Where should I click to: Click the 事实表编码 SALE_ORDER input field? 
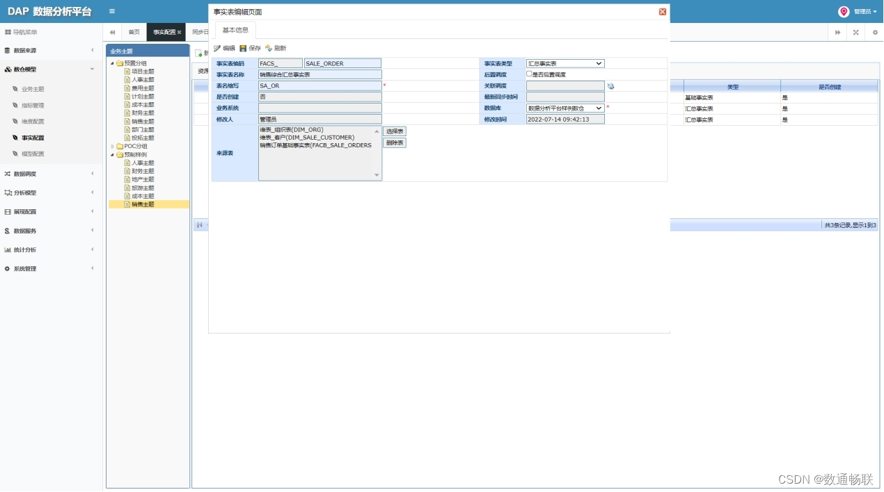[x=342, y=63]
